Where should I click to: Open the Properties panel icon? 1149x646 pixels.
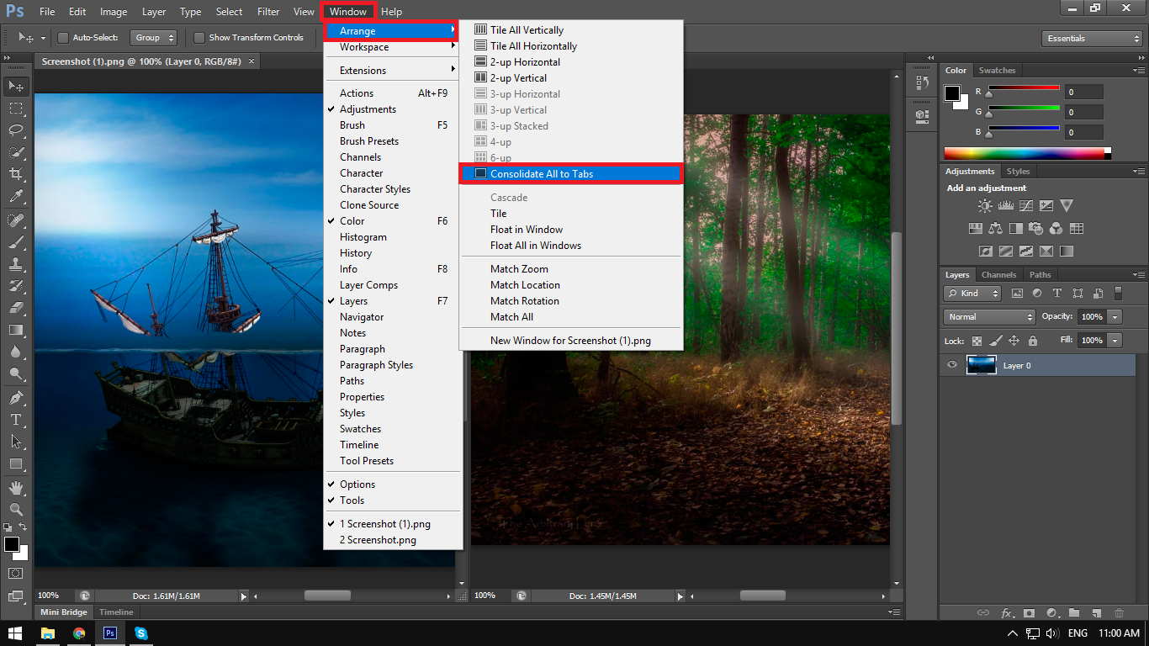click(x=922, y=115)
